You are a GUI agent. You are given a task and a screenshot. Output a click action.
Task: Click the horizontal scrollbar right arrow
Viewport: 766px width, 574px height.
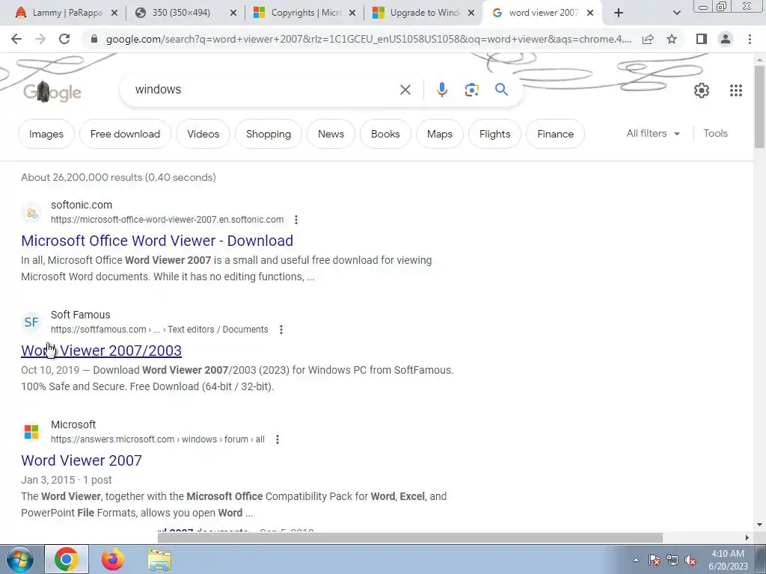click(x=747, y=537)
